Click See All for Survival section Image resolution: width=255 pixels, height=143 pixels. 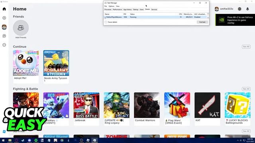[246, 131]
